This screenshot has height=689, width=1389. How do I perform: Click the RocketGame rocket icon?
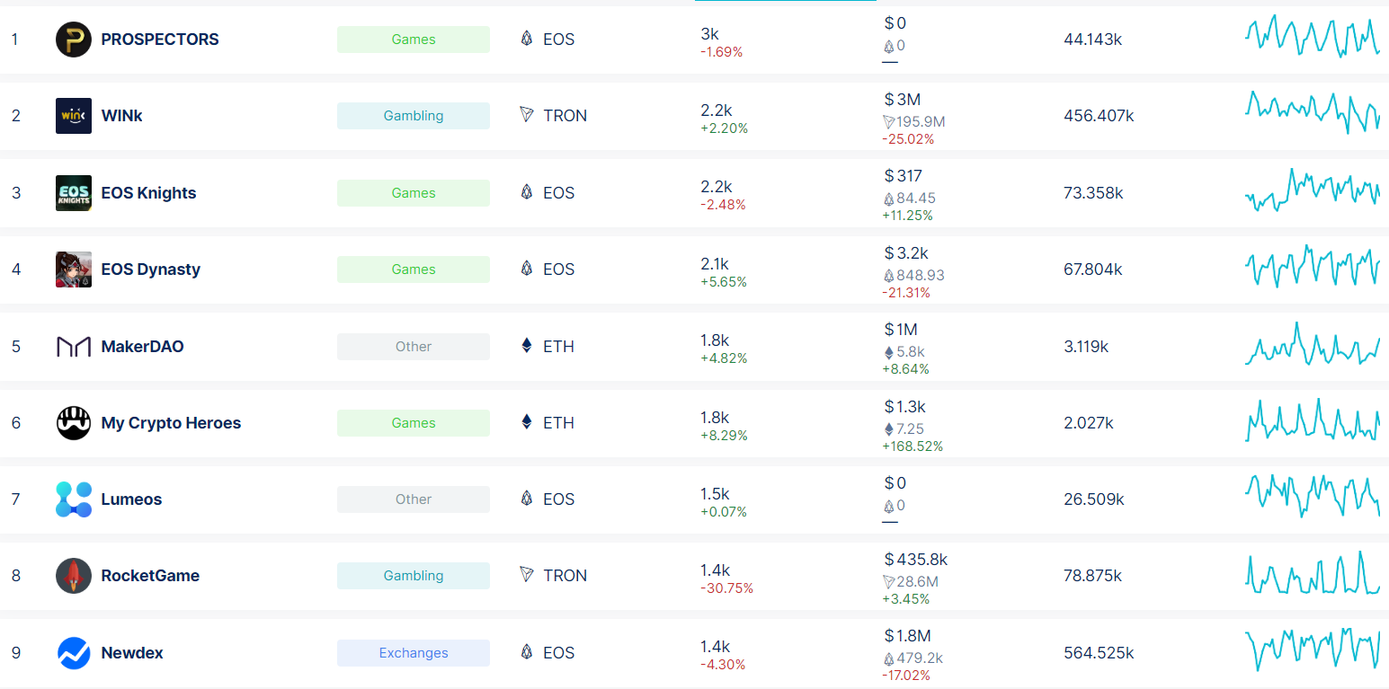73,576
